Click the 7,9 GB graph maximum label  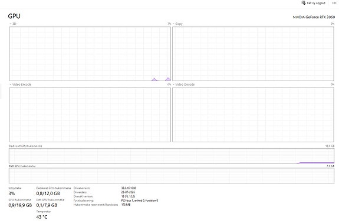(330, 166)
